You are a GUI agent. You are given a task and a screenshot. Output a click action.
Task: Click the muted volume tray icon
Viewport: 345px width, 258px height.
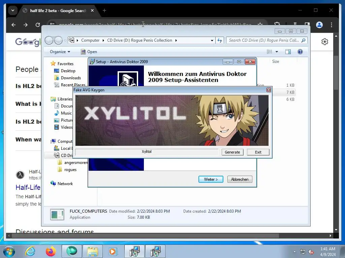click(311, 252)
